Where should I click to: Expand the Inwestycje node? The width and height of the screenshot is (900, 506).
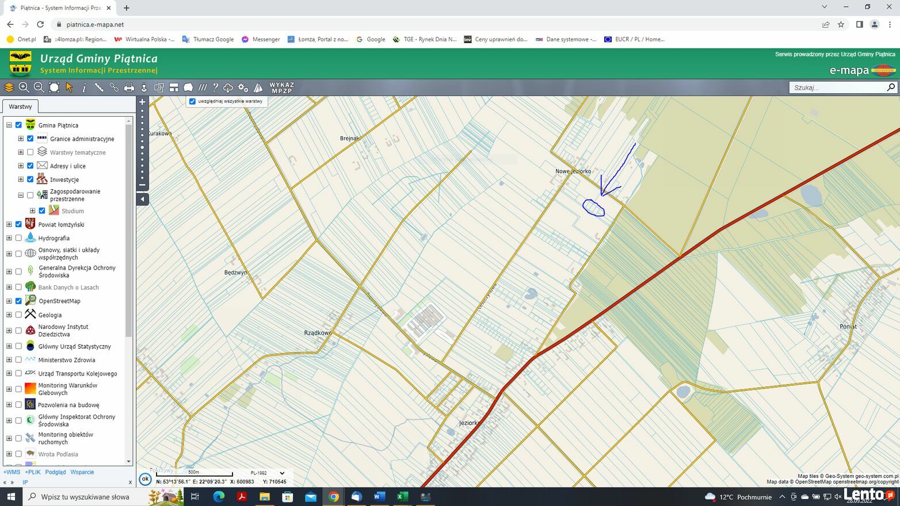(x=21, y=179)
